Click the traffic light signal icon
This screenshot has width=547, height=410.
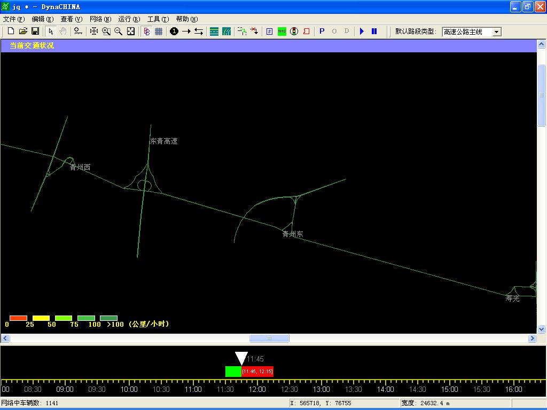294,31
